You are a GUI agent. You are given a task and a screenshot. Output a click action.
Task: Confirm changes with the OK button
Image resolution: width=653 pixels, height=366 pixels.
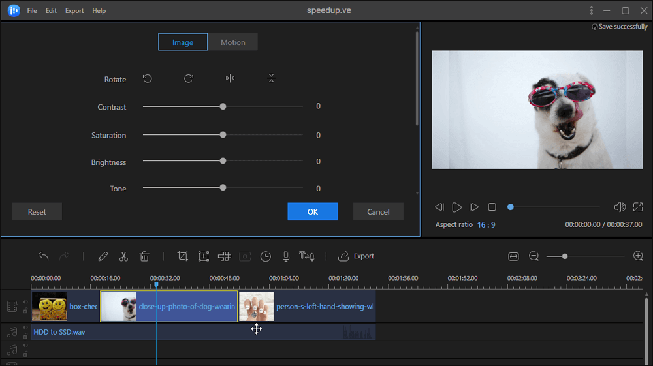tap(312, 211)
